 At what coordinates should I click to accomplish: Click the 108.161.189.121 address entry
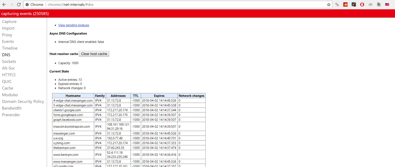coord(118,124)
